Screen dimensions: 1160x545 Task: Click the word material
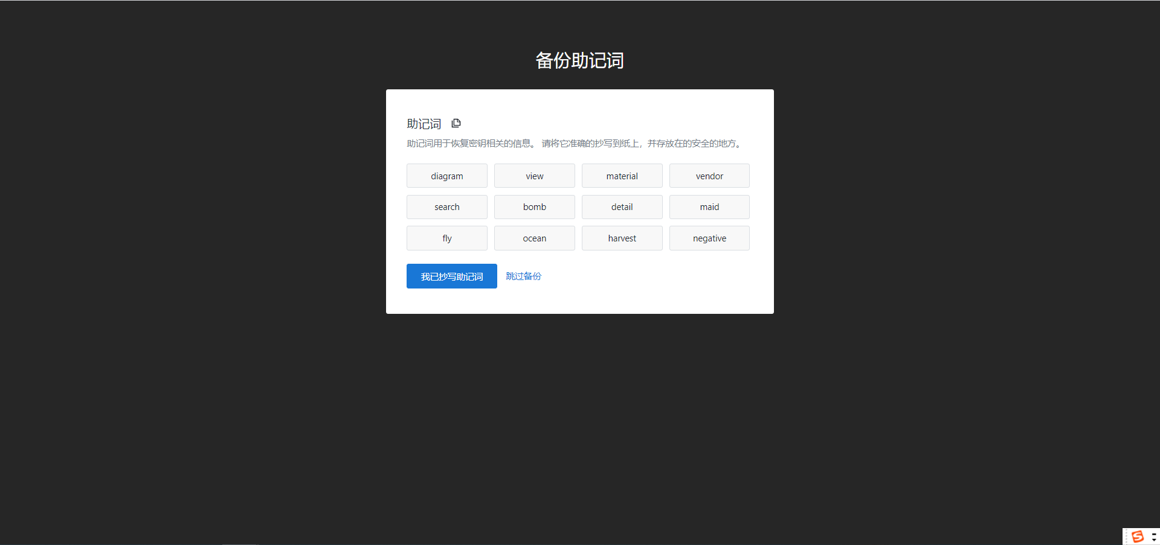tap(622, 176)
